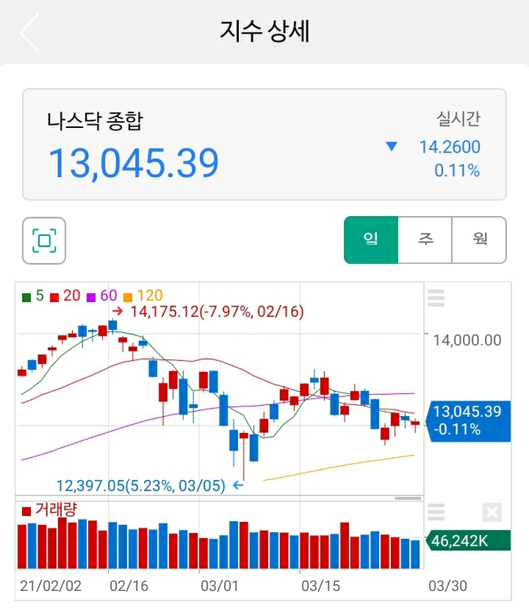The image size is (529, 613).
Task: Click the 03/30 date label
Action: [x=447, y=586]
